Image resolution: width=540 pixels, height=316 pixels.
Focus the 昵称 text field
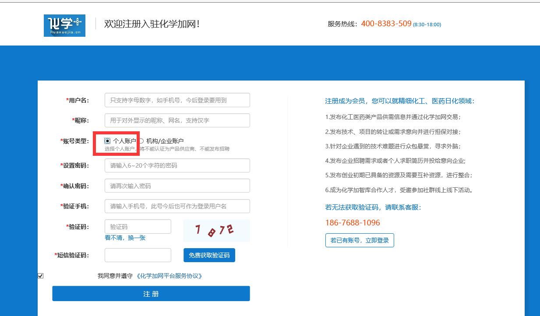tap(177, 120)
